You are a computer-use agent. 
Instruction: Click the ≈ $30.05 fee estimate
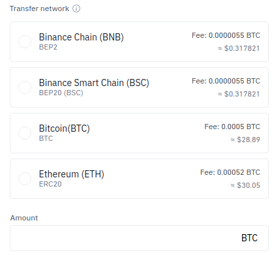pyautogui.click(x=245, y=185)
